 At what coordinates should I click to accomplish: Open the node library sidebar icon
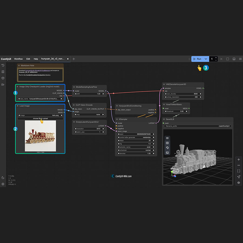coord(3,72)
